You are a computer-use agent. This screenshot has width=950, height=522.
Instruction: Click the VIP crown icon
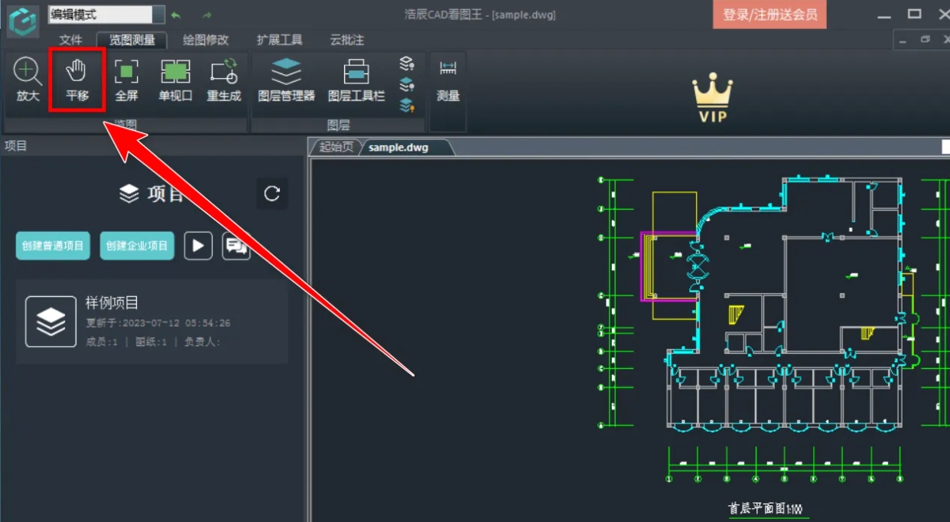711,92
